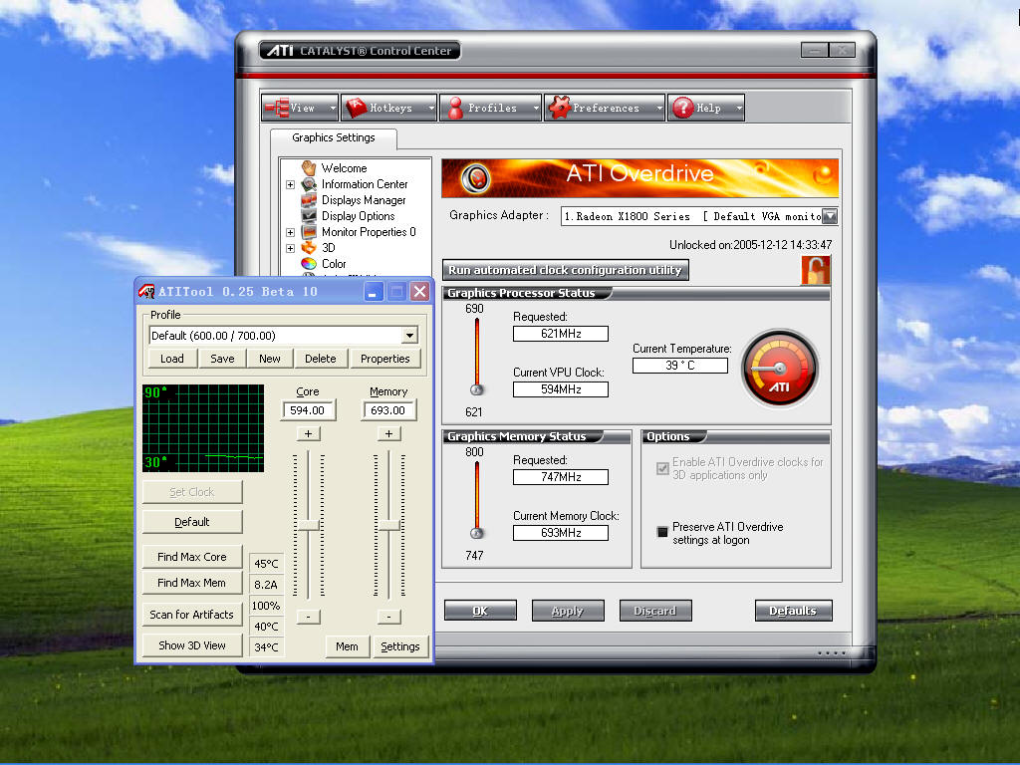Image resolution: width=1020 pixels, height=765 pixels.
Task: Click the Find Max Core button
Action: click(192, 557)
